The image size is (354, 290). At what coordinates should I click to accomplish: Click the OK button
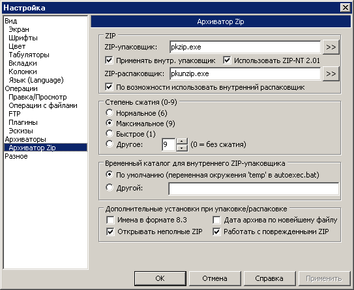click(x=160, y=278)
